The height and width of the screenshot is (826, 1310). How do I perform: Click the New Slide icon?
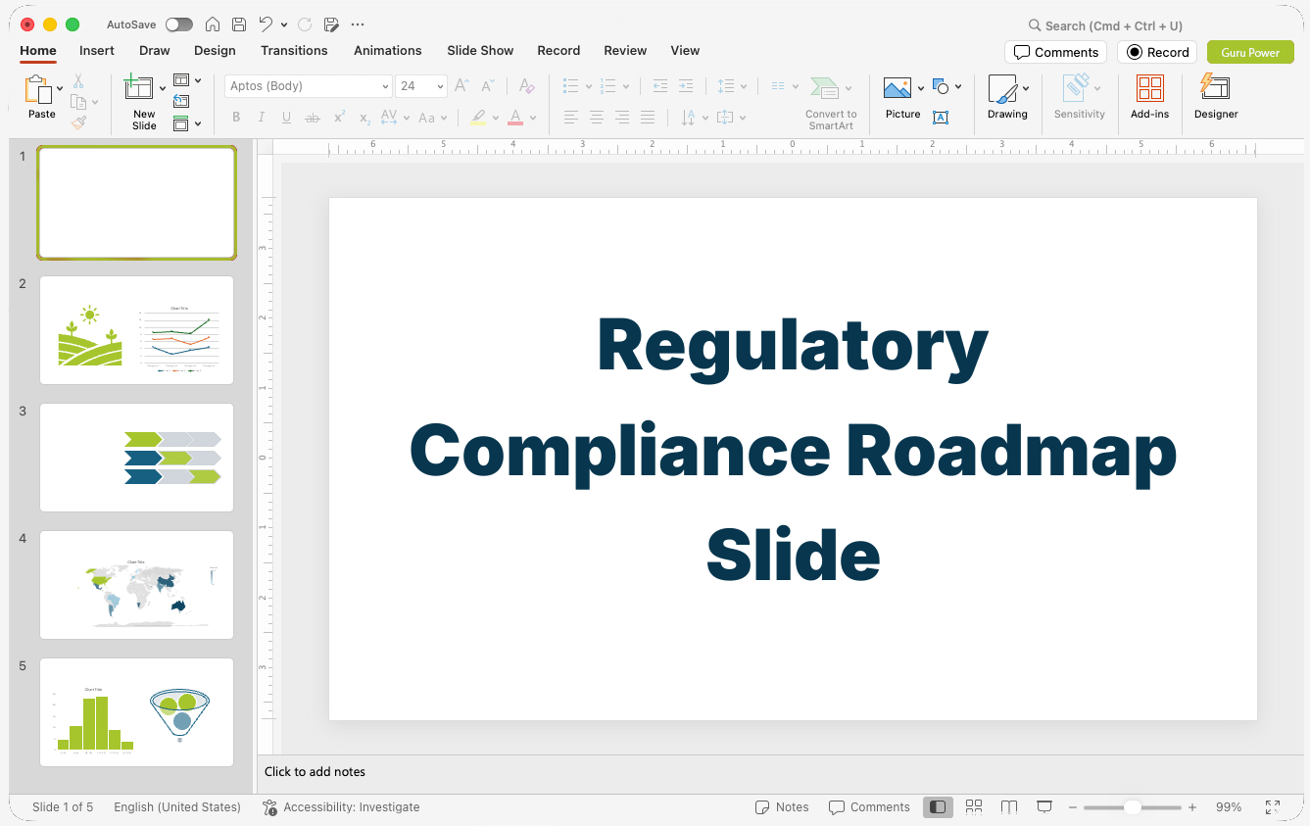tap(139, 88)
